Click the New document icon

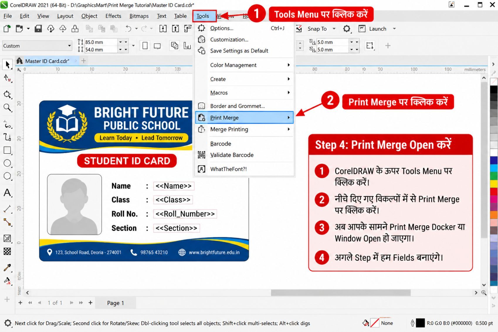(7, 28)
